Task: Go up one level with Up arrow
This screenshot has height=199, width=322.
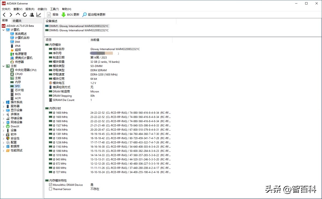Action: click(18, 14)
